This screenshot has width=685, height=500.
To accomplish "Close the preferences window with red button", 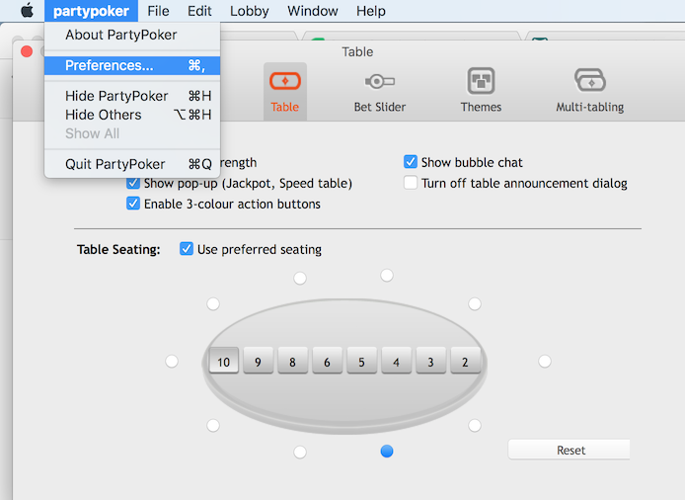I will click(x=27, y=51).
